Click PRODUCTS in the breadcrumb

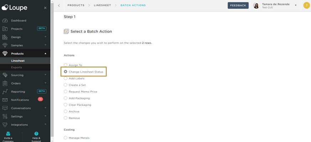[76, 5]
